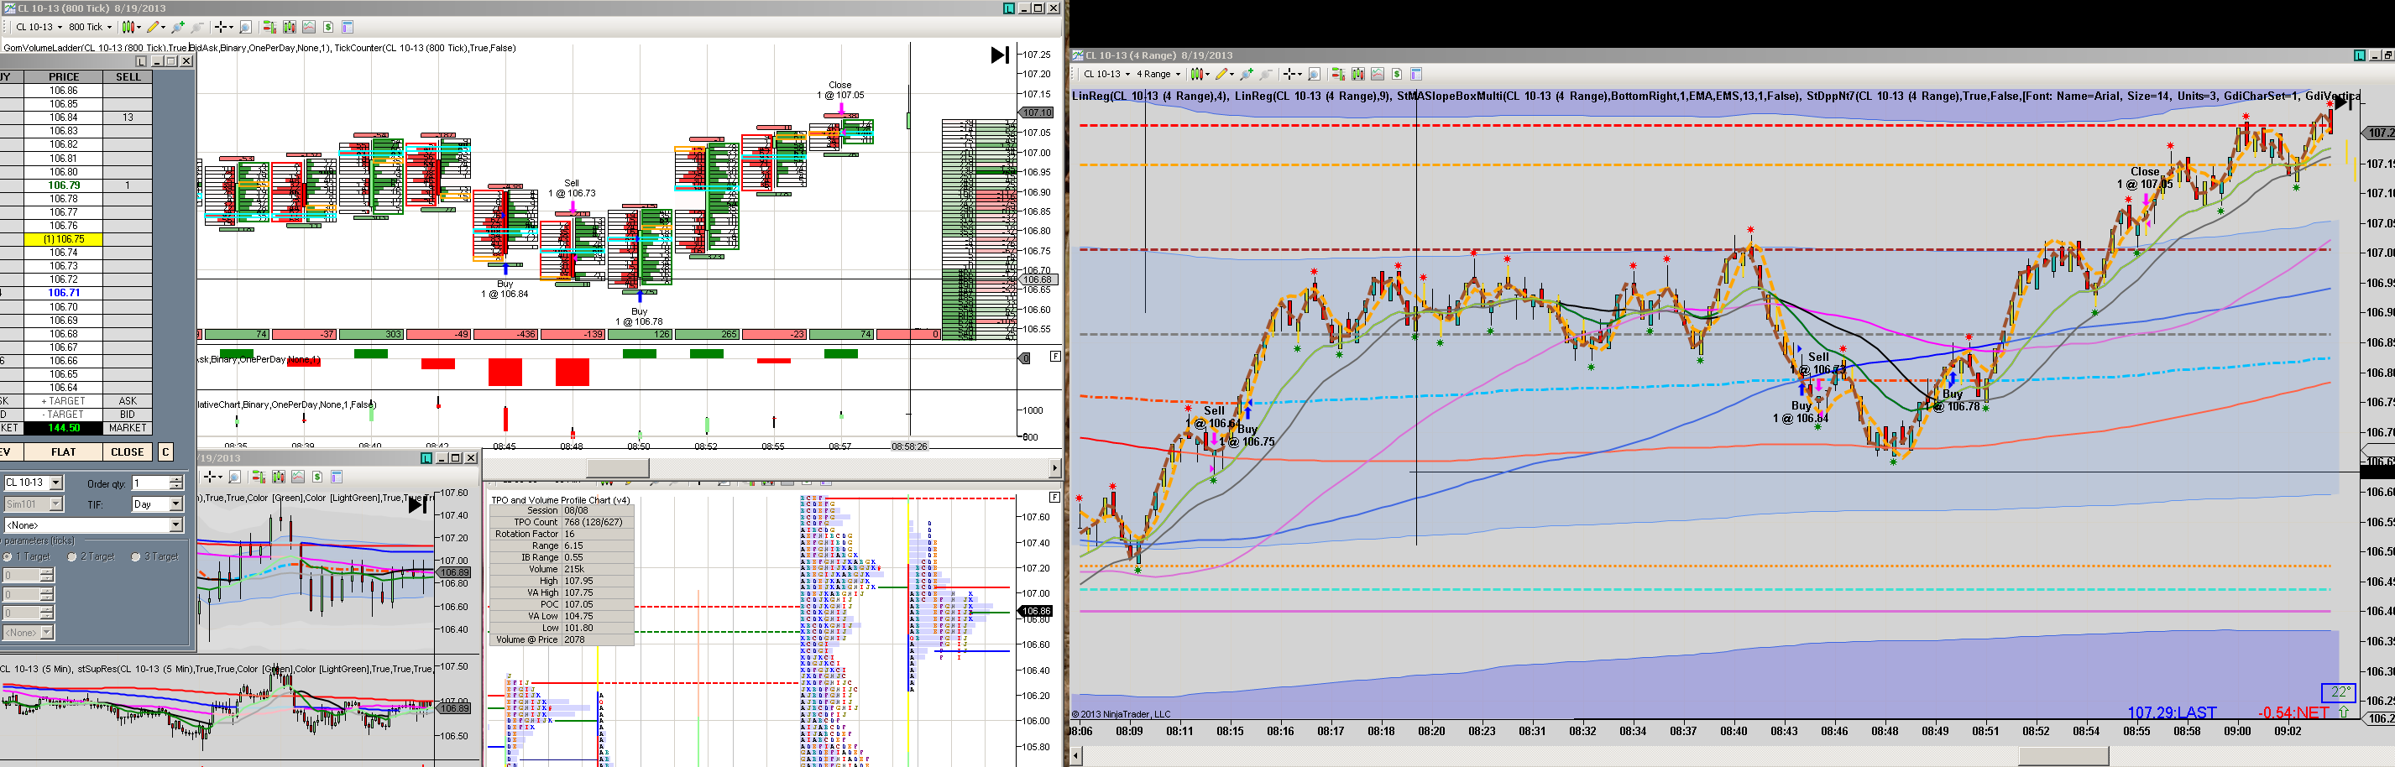2395x767 pixels.
Task: Open Data Box icon in small 5 Min chart
Action: [x=279, y=477]
